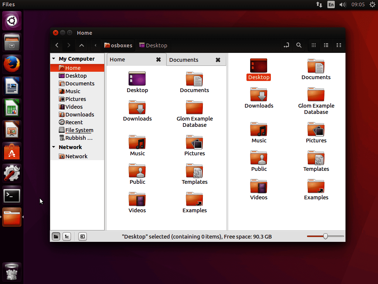378x284 pixels.
Task: Open the osboxes breadcrumb button
Action: [118, 45]
